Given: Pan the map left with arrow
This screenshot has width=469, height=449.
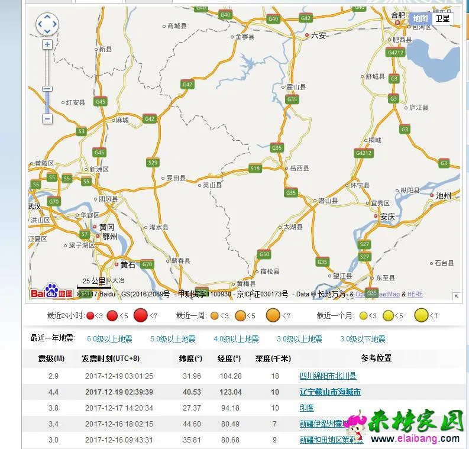Looking at the screenshot, I should (40, 24).
